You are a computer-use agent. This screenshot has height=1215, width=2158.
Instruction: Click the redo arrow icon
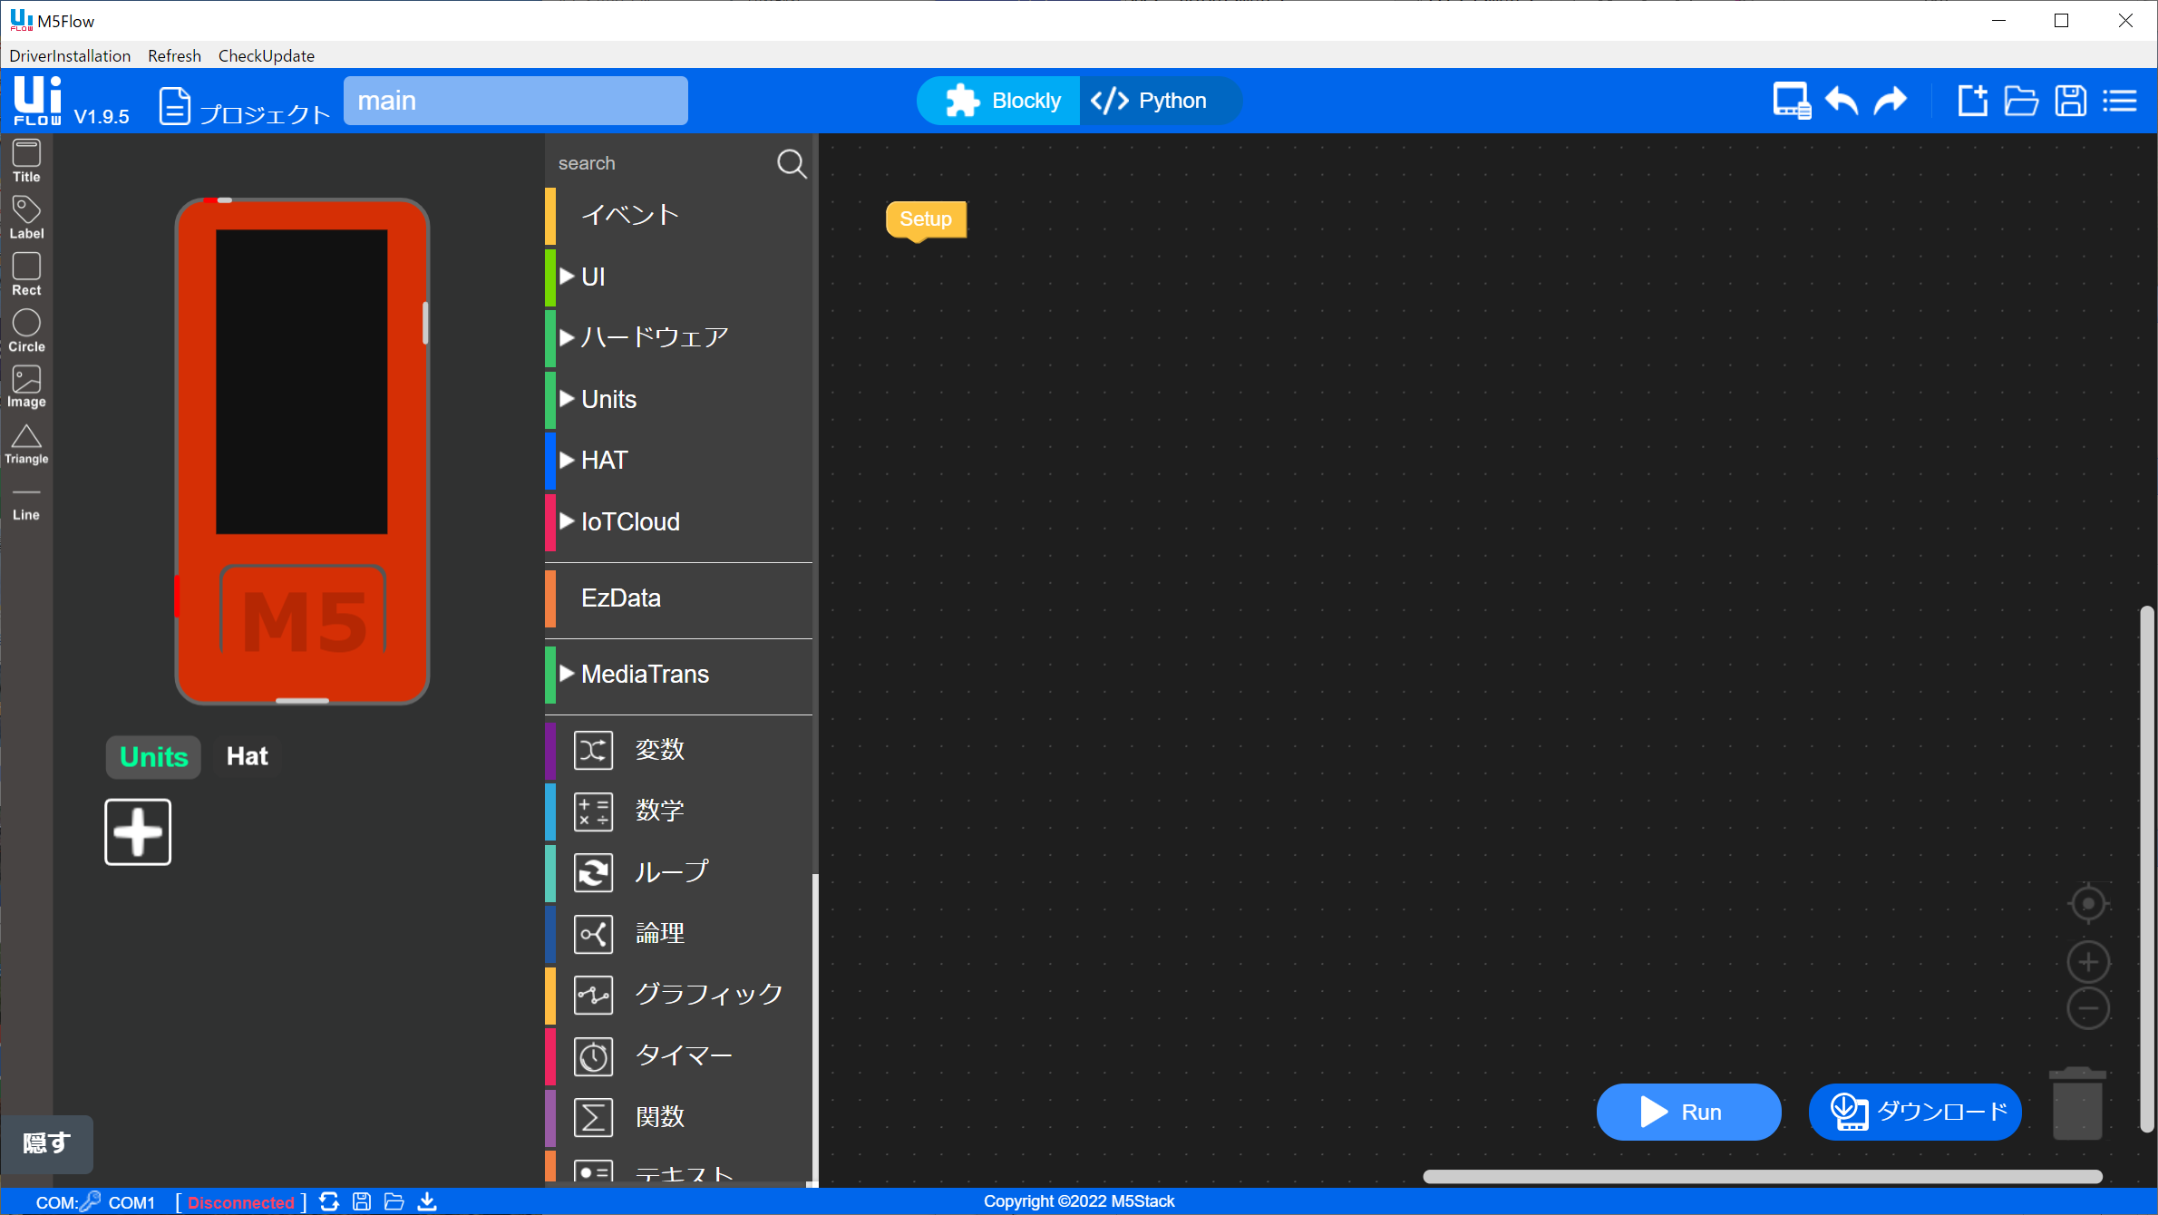(x=1891, y=101)
